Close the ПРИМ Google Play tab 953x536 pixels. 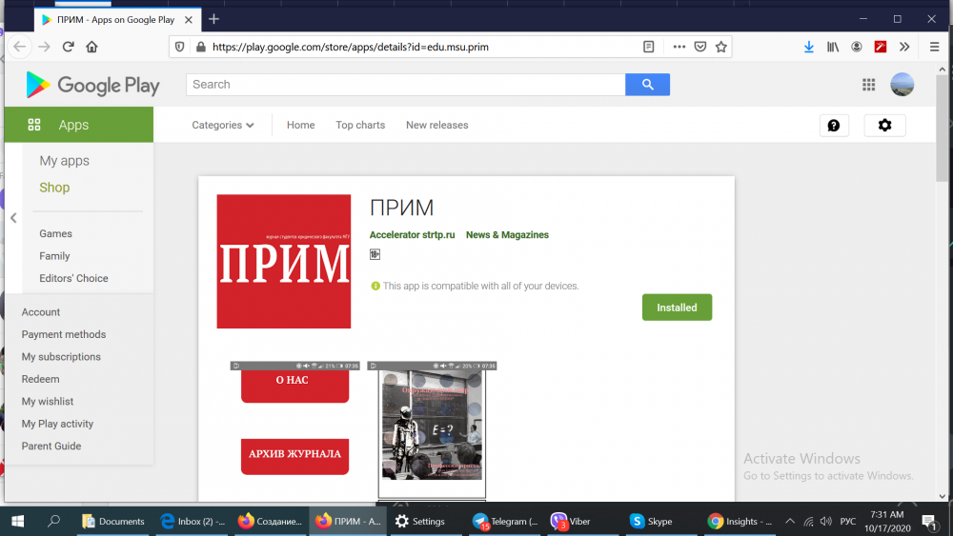pos(189,19)
